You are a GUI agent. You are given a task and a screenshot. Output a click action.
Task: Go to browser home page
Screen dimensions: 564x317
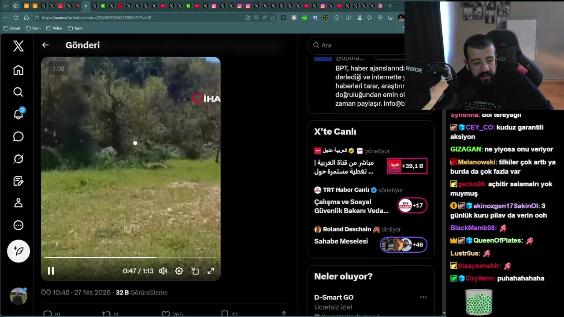click(x=26, y=18)
